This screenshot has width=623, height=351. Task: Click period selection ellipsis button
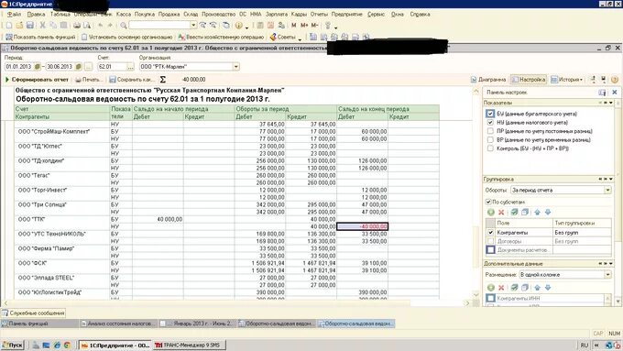tap(88, 66)
